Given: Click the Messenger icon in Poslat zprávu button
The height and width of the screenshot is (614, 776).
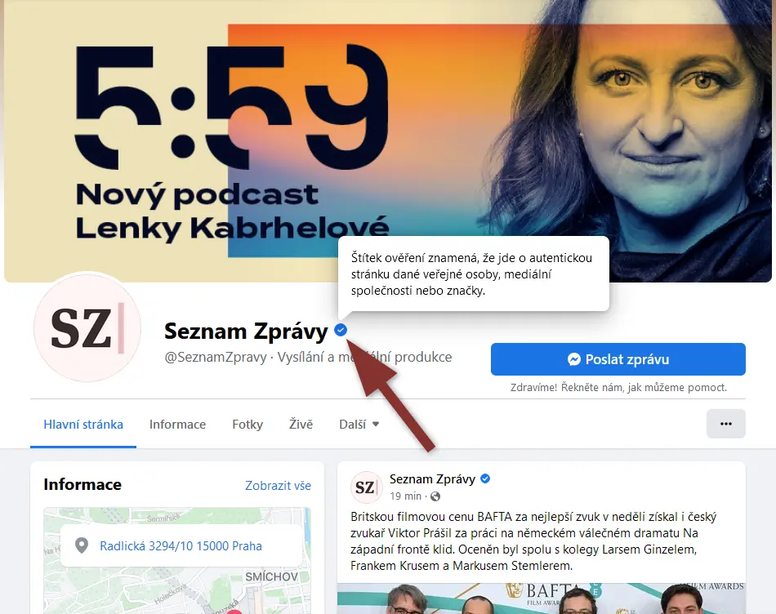Looking at the screenshot, I should coord(574,359).
